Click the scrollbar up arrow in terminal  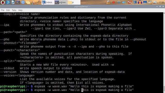[164, 13]
